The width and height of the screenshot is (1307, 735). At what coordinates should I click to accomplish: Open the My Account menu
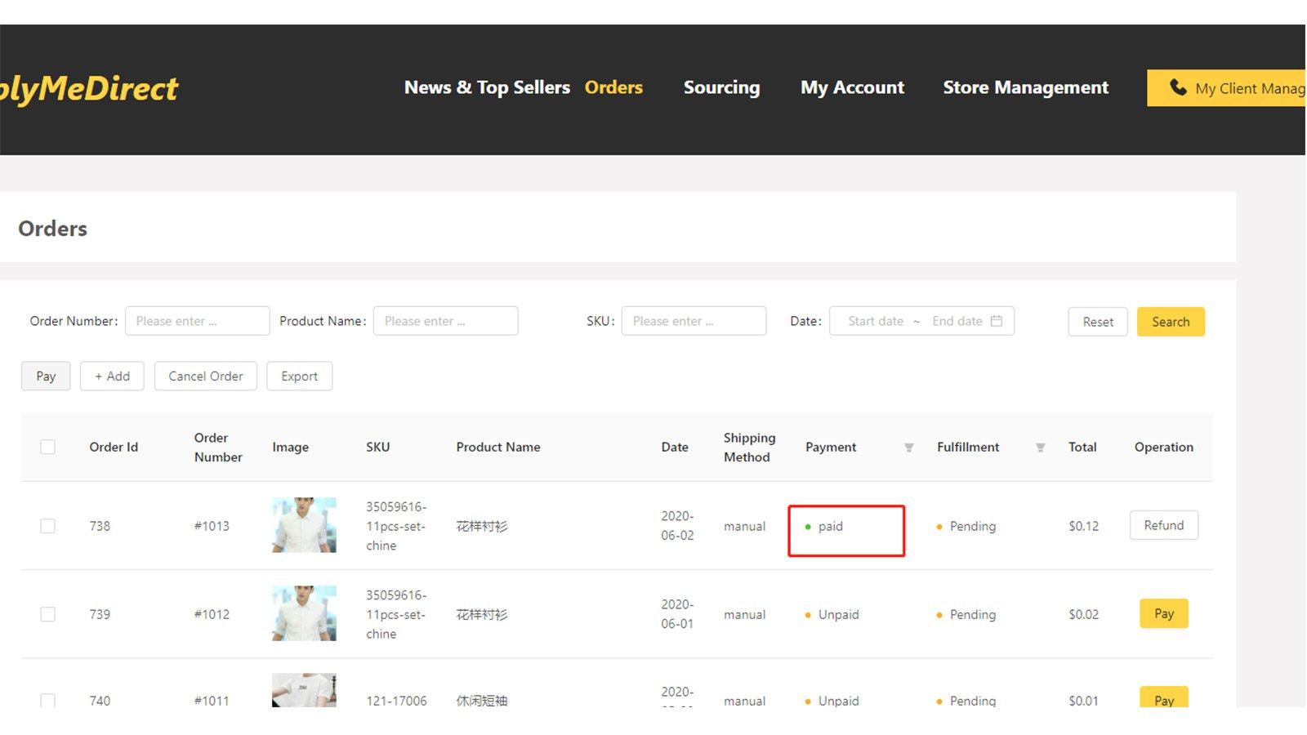[852, 87]
